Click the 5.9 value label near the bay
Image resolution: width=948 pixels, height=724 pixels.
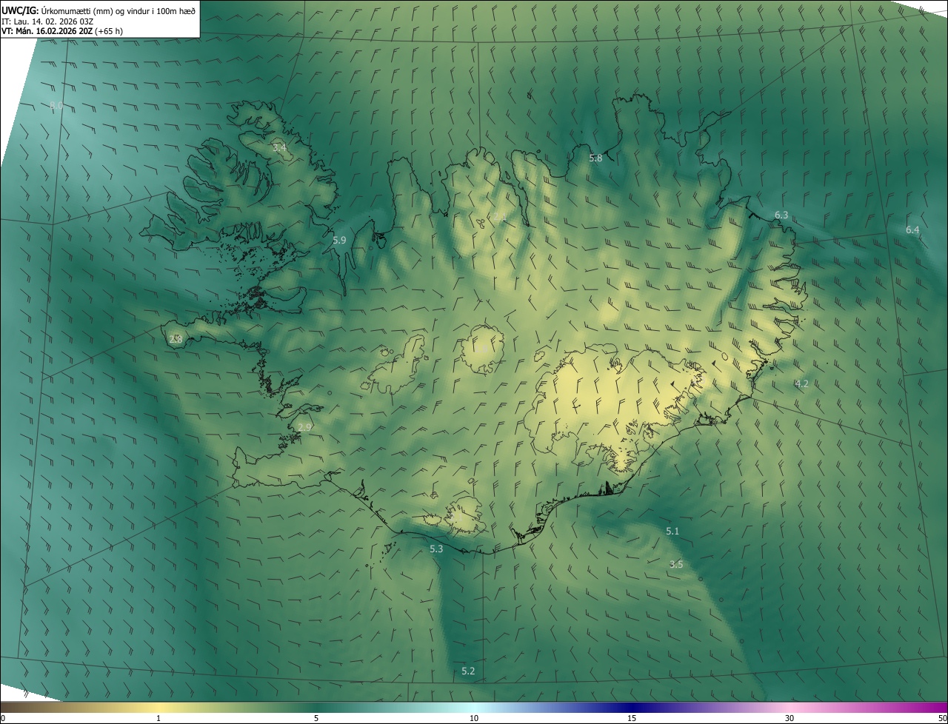click(339, 241)
